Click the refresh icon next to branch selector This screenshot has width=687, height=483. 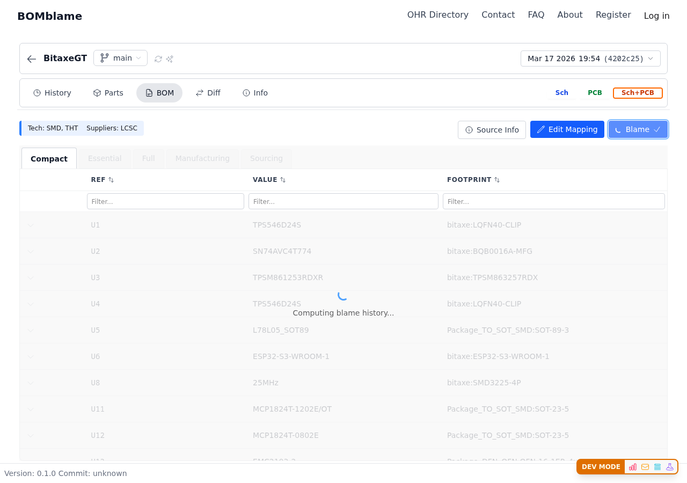click(158, 59)
